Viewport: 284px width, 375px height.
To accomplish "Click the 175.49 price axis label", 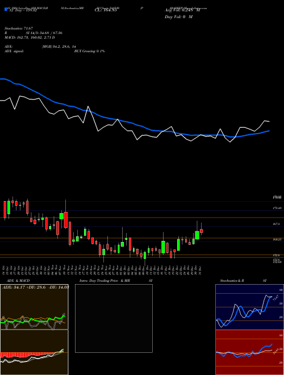I will point(277,209).
